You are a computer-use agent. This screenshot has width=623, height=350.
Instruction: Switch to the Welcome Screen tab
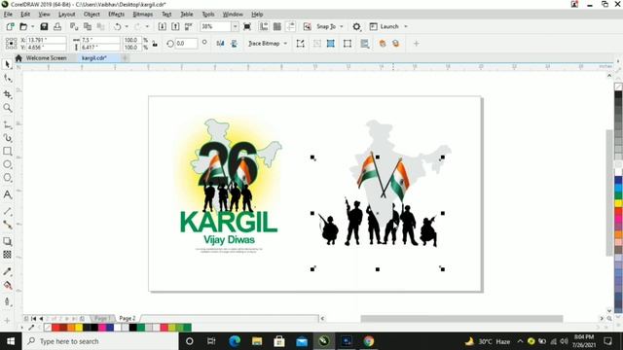(x=46, y=58)
